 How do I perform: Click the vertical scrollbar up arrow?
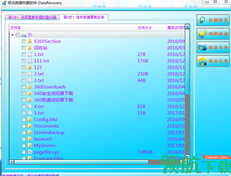[187, 27]
